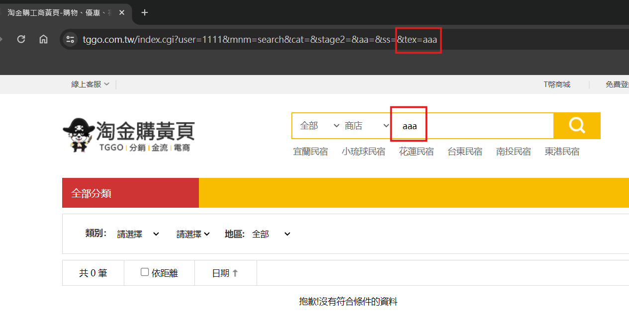Screen dimensions: 629x324
Task: Open second 請選擇 dropdown in filter row
Action: click(193, 234)
